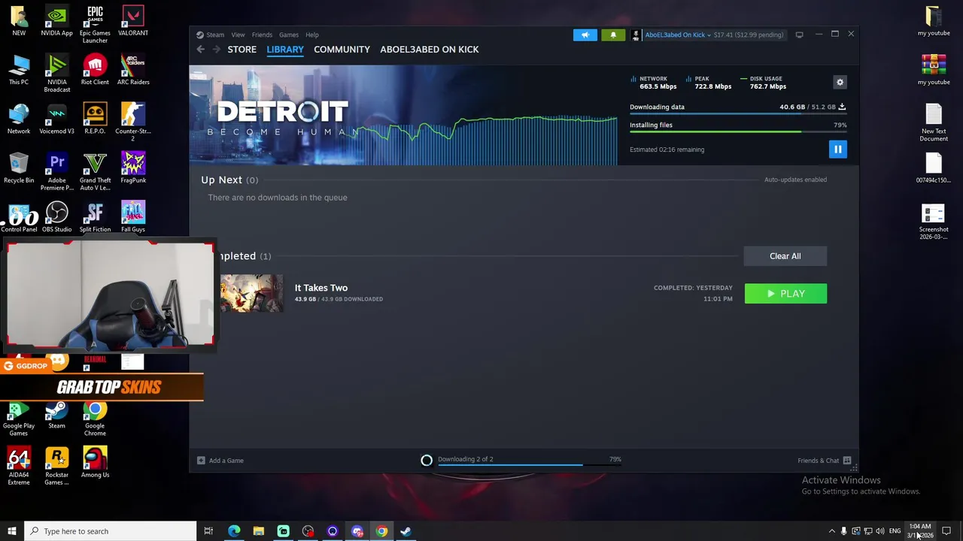The image size is (963, 541).
Task: Go back using the Steam back arrow
Action: (x=200, y=50)
